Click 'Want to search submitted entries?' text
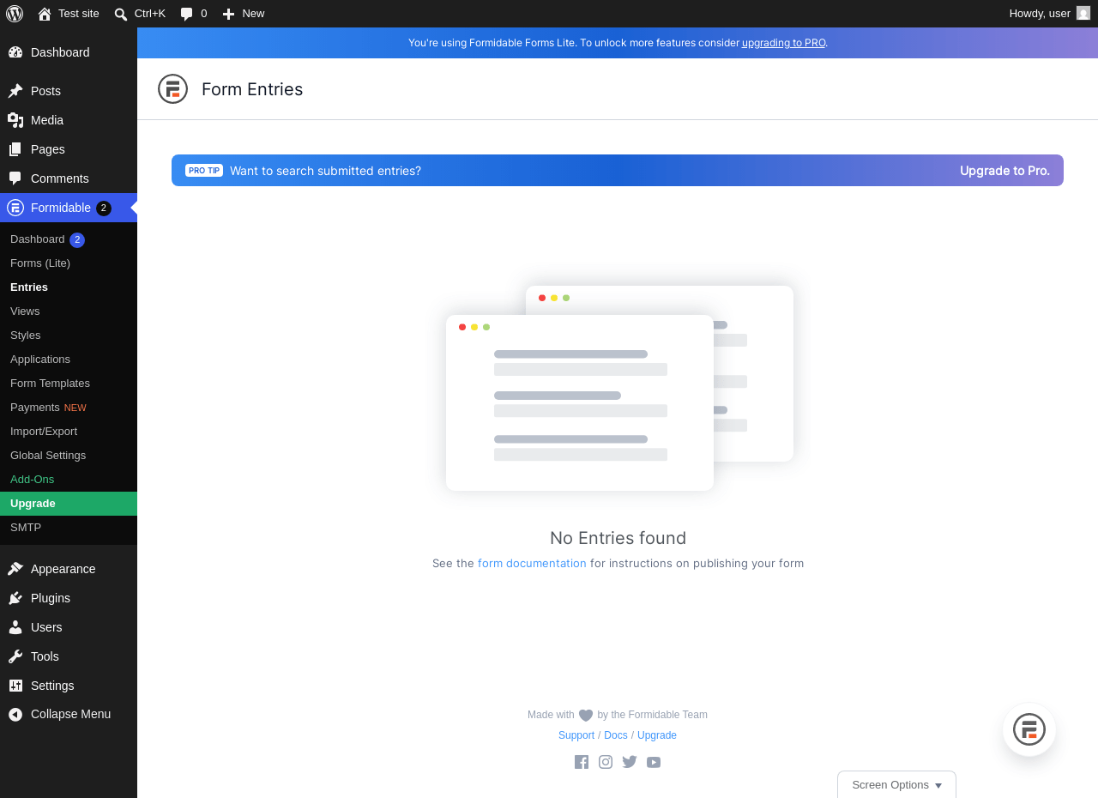 (326, 171)
